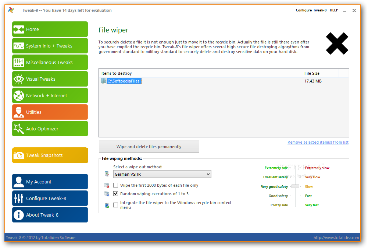The height and width of the screenshot is (249, 368).
Task: Click the Good safety label
Action: click(x=278, y=196)
